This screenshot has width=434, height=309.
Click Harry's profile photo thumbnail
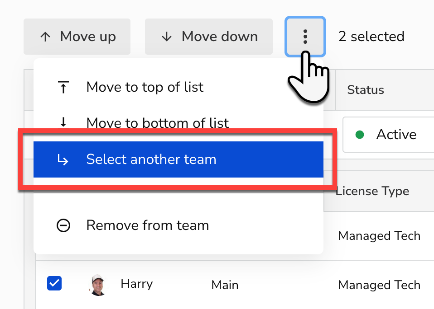[x=98, y=285]
